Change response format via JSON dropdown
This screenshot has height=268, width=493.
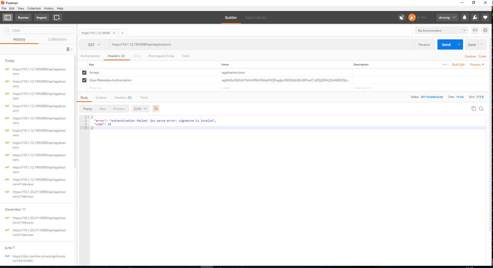tap(140, 108)
